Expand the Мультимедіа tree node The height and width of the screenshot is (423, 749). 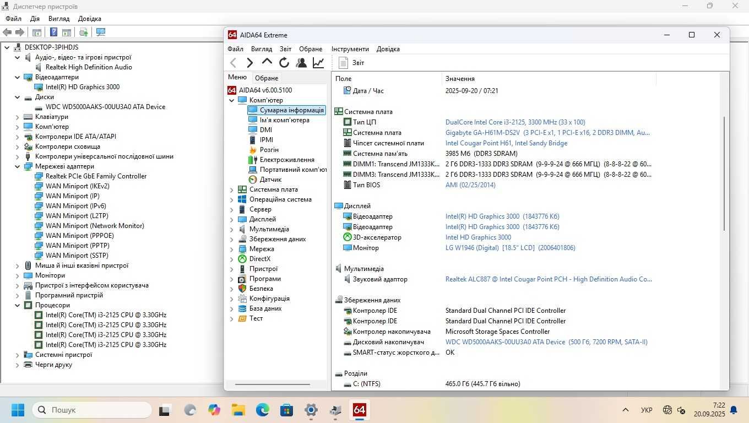pos(232,229)
